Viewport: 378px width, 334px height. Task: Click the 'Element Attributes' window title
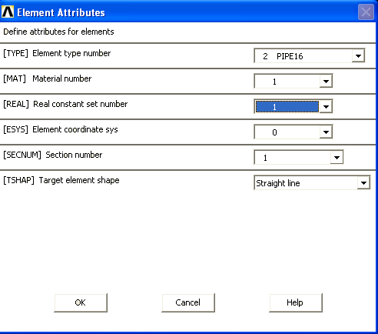(x=61, y=12)
